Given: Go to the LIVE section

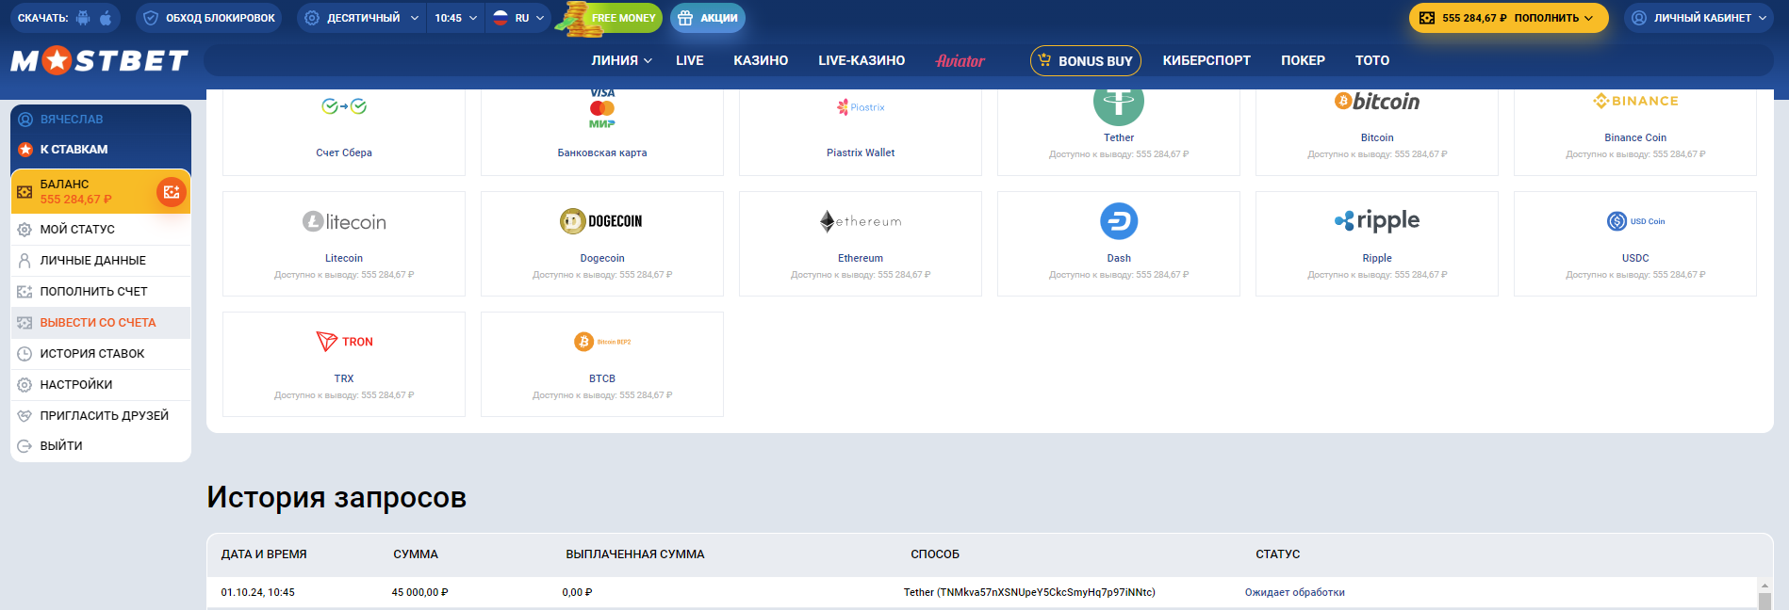Looking at the screenshot, I should 689,60.
